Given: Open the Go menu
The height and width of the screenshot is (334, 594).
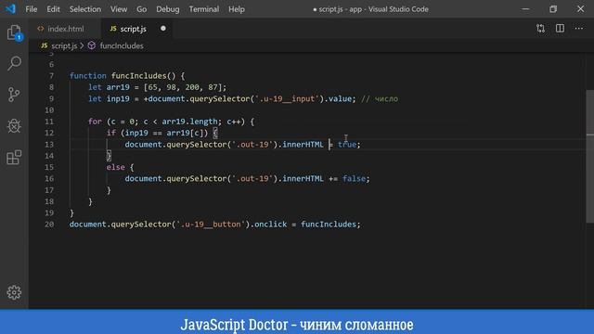Looking at the screenshot, I should (x=141, y=9).
